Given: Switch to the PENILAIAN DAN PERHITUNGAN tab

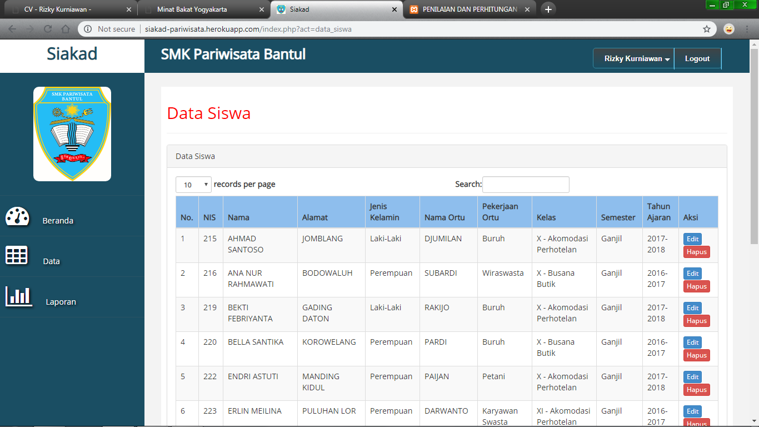Looking at the screenshot, I should point(470,9).
